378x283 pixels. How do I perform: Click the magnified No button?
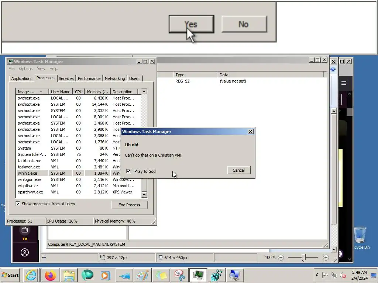pyautogui.click(x=244, y=24)
